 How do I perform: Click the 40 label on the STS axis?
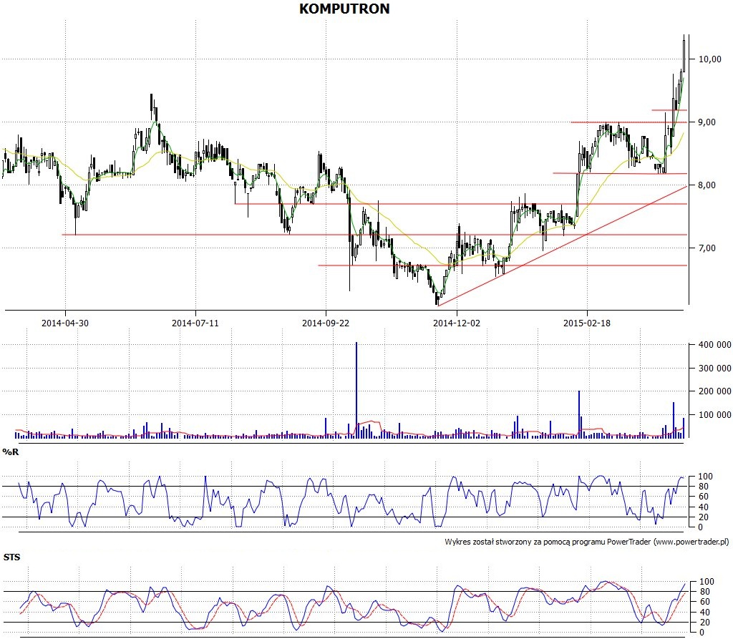coord(704,613)
